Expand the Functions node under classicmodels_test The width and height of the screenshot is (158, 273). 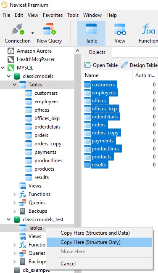[15, 245]
